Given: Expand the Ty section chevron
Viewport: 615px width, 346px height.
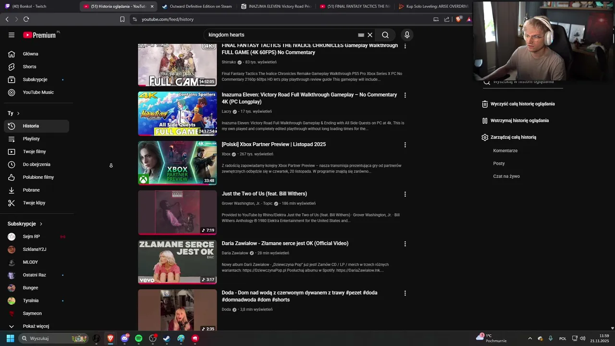Looking at the screenshot, I should click(x=18, y=113).
